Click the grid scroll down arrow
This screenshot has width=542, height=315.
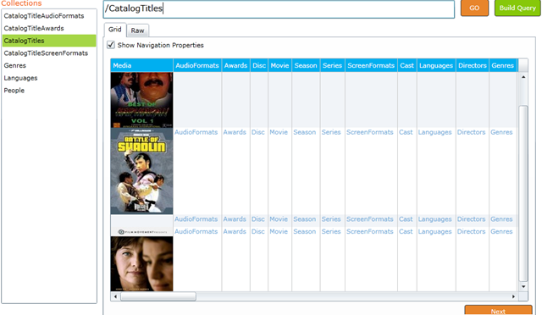pos(523,287)
